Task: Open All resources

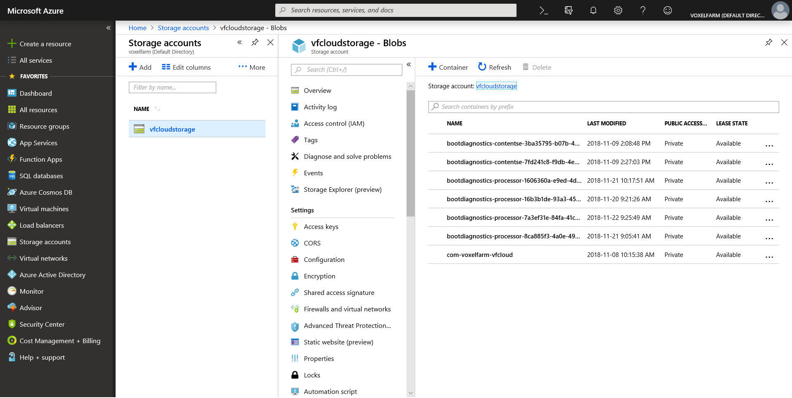Action: pos(38,110)
